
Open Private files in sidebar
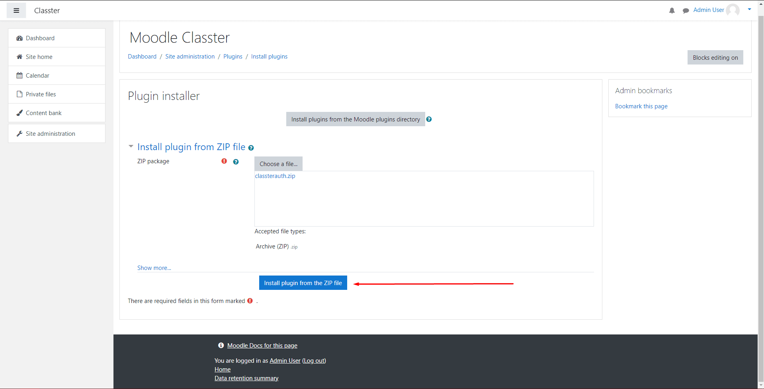57,94
